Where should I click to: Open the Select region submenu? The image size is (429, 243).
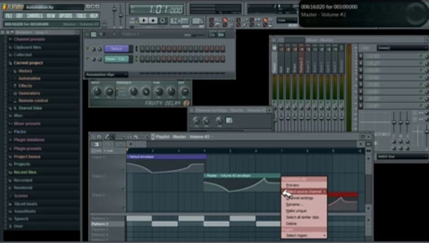(304, 236)
